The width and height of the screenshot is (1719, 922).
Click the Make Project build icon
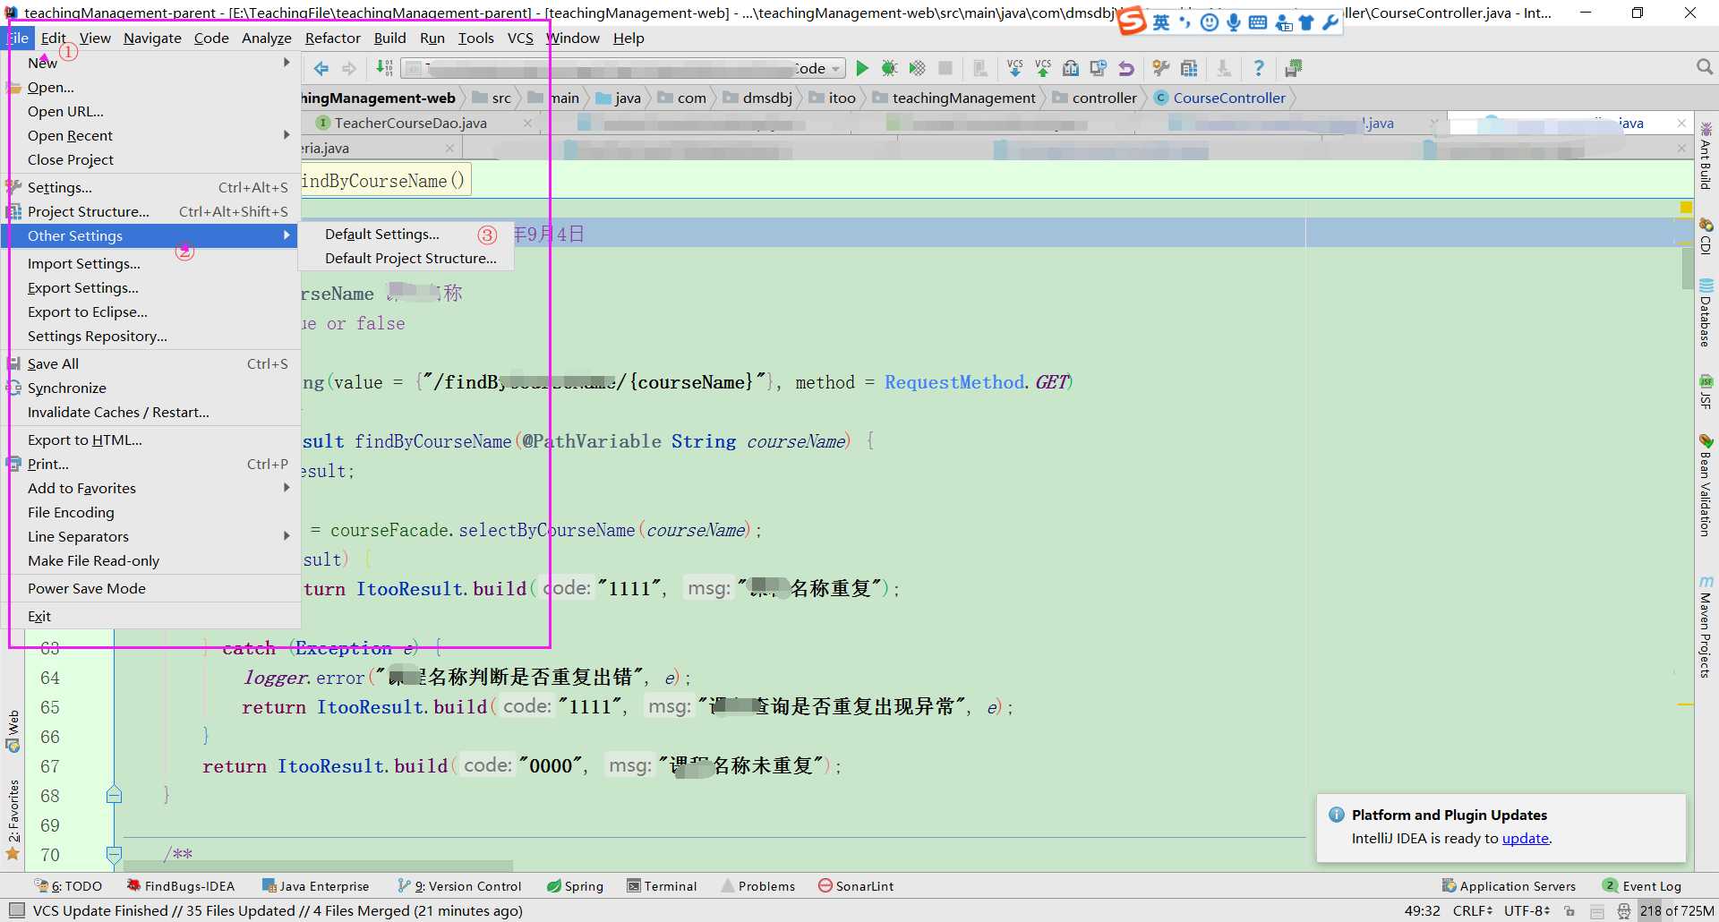384,68
